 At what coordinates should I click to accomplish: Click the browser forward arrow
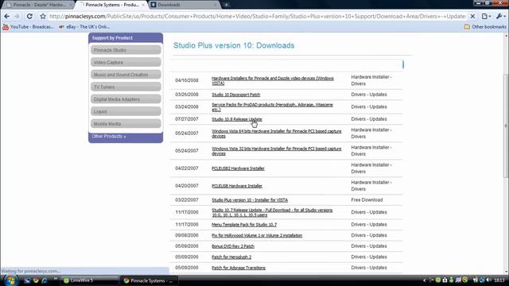pos(17,16)
